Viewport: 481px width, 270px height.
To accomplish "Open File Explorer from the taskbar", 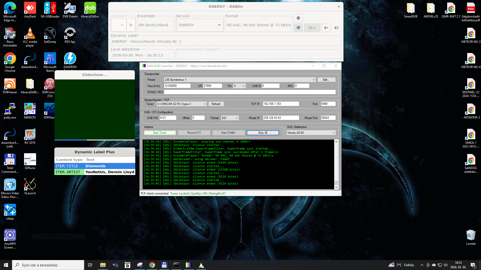I will tap(103, 265).
